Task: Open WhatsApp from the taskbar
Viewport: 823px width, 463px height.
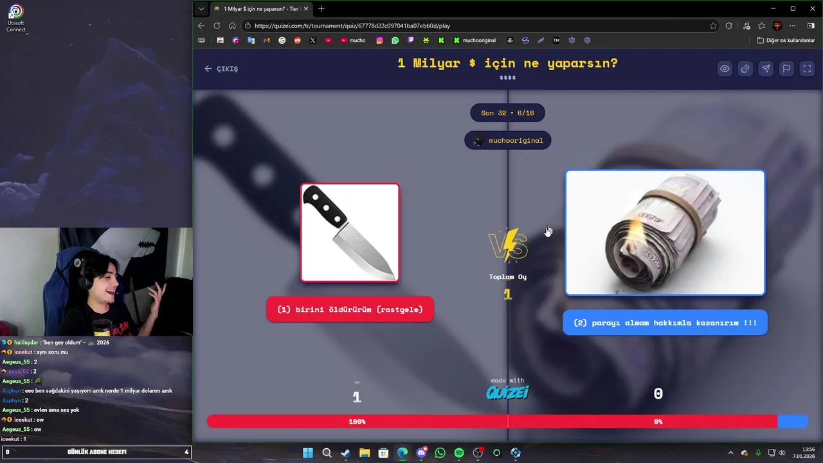Action: (x=440, y=453)
